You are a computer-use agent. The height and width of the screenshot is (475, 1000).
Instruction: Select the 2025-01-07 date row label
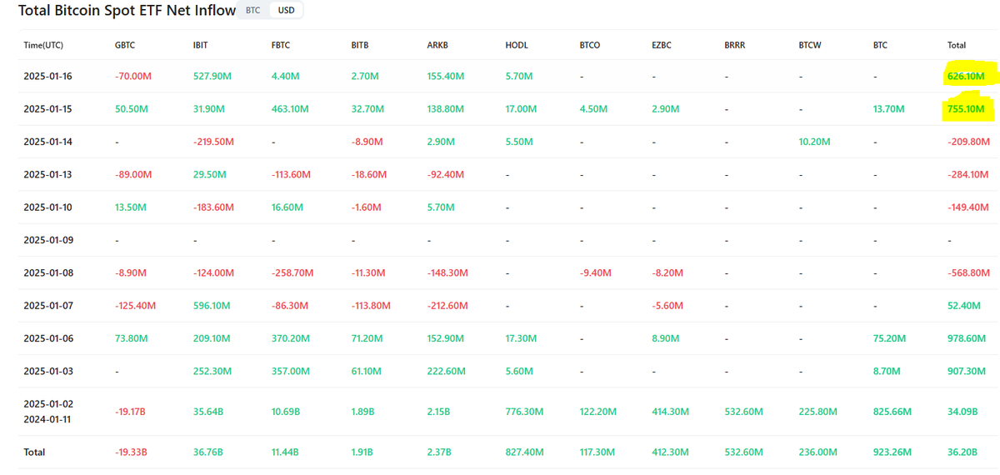coord(48,306)
